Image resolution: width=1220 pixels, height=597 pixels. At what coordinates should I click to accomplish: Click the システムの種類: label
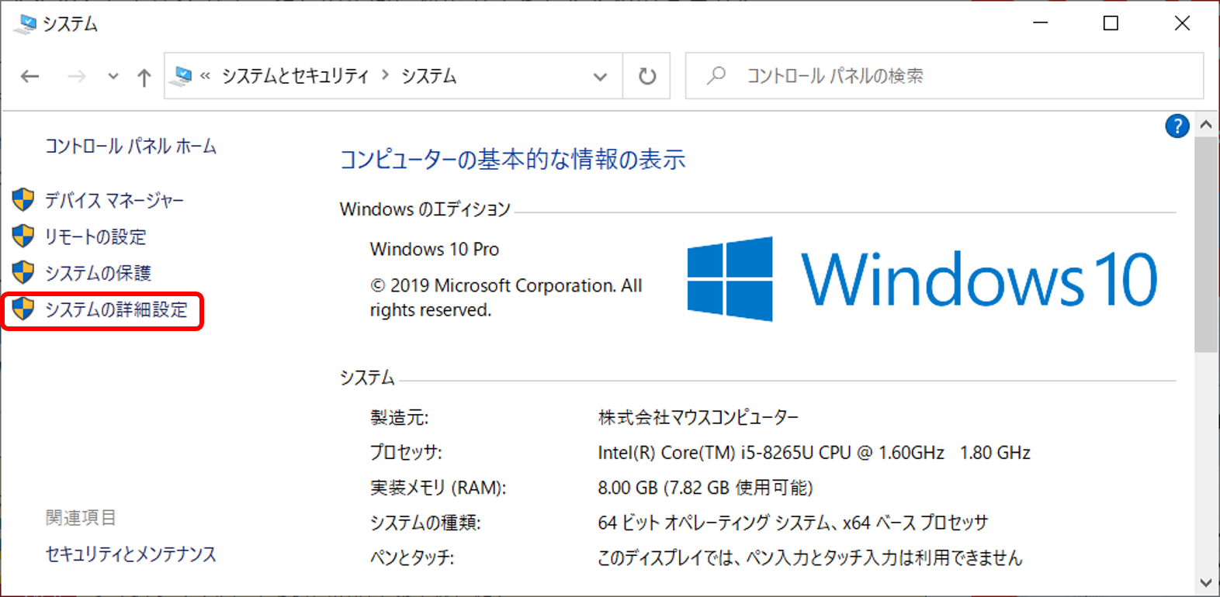pos(425,522)
